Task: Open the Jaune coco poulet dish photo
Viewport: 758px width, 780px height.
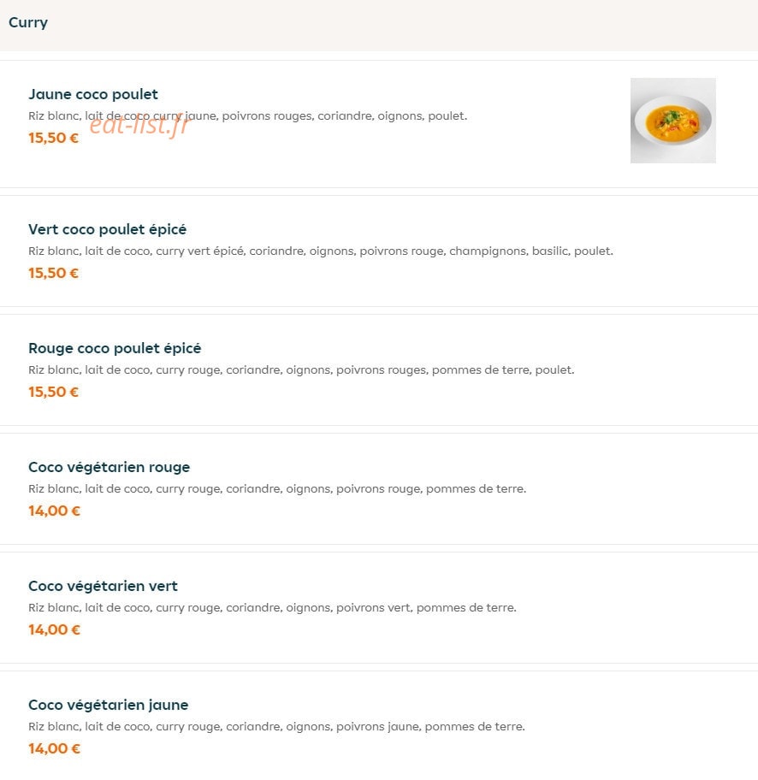Action: coord(673,121)
